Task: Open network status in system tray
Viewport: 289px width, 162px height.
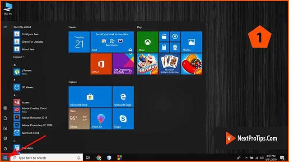Action: click(257, 158)
